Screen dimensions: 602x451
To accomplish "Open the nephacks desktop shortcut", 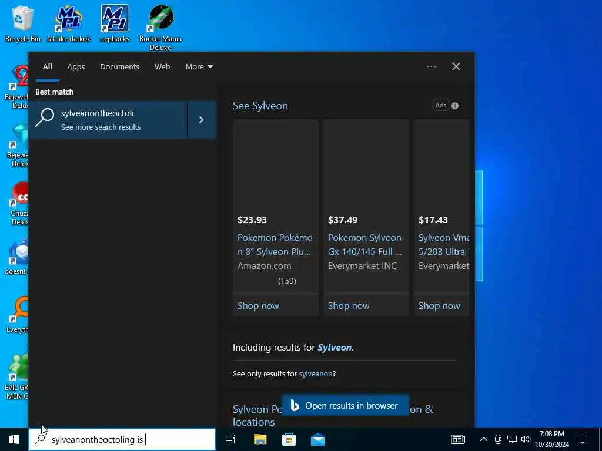I will tap(115, 23).
